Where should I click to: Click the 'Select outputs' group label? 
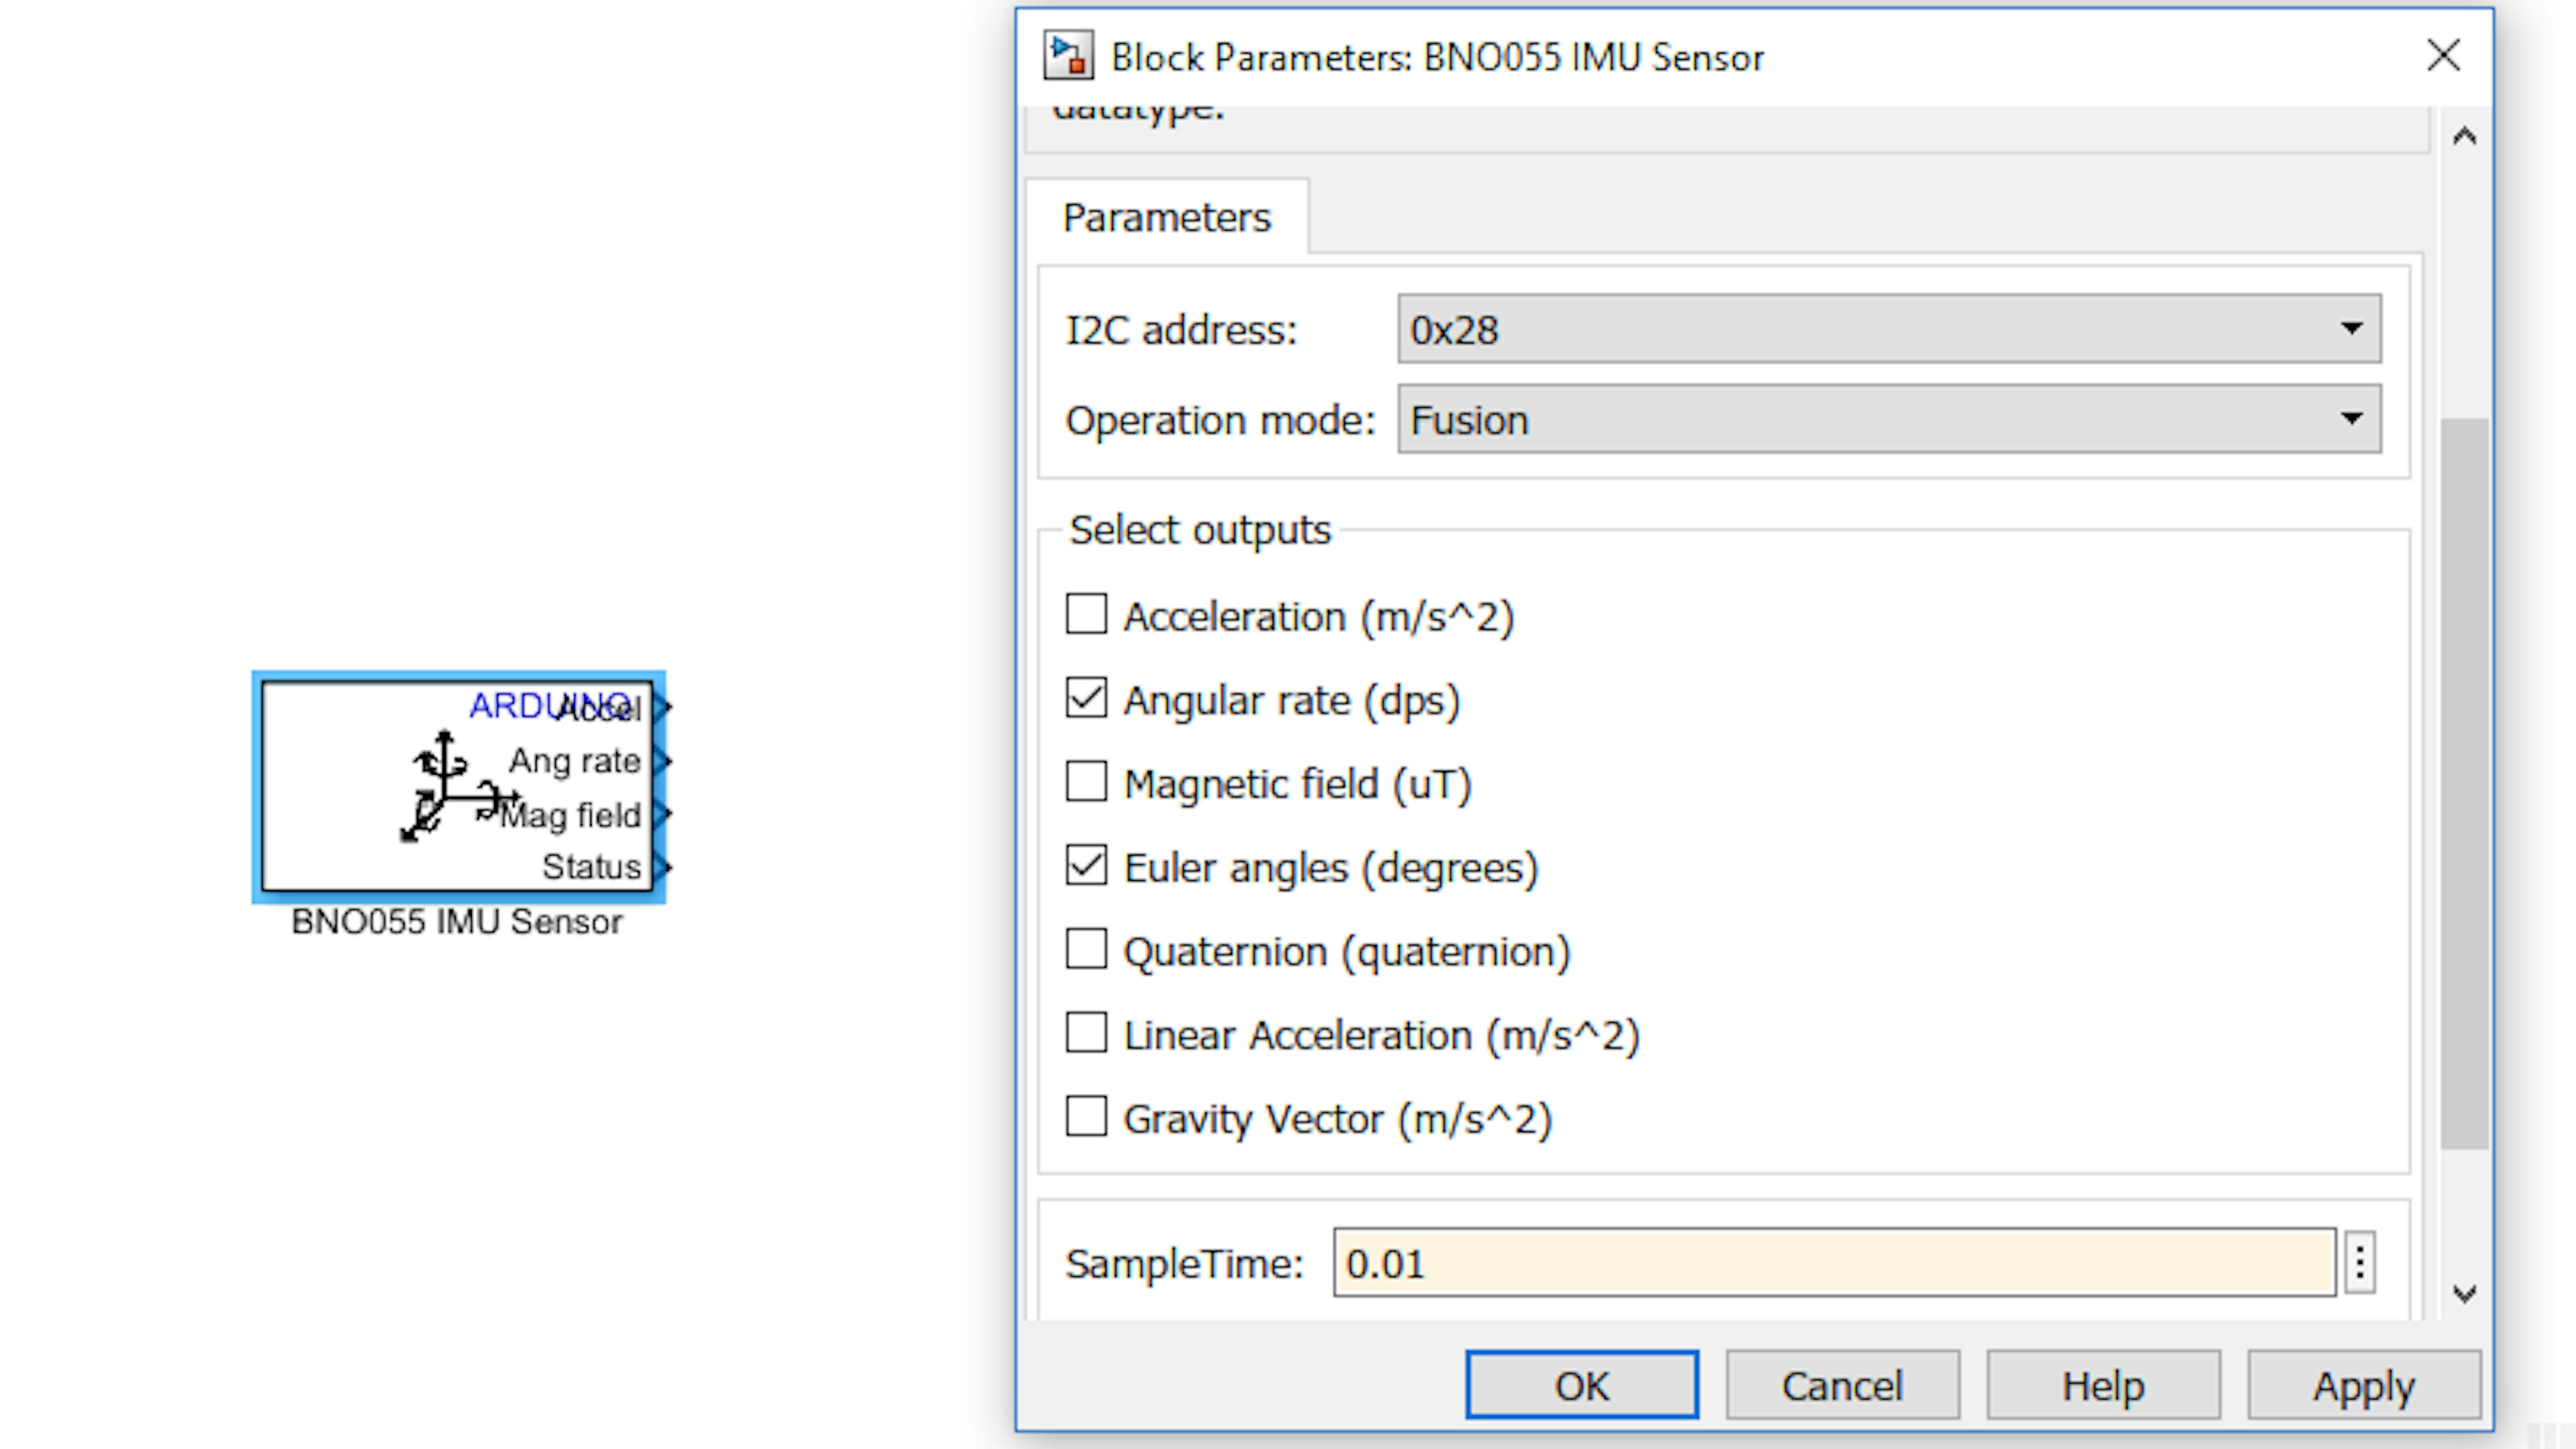(1200, 529)
